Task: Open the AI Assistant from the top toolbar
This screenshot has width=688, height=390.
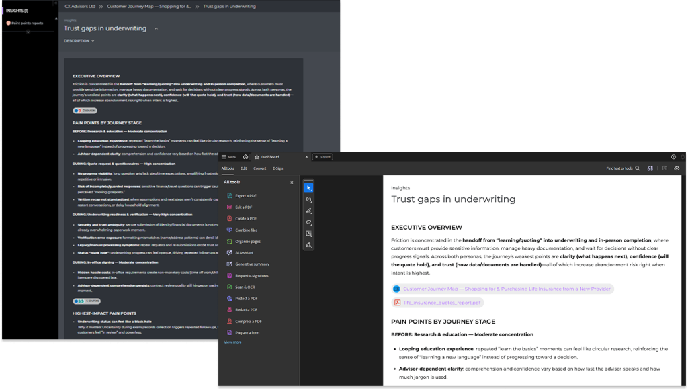Action: point(650,168)
